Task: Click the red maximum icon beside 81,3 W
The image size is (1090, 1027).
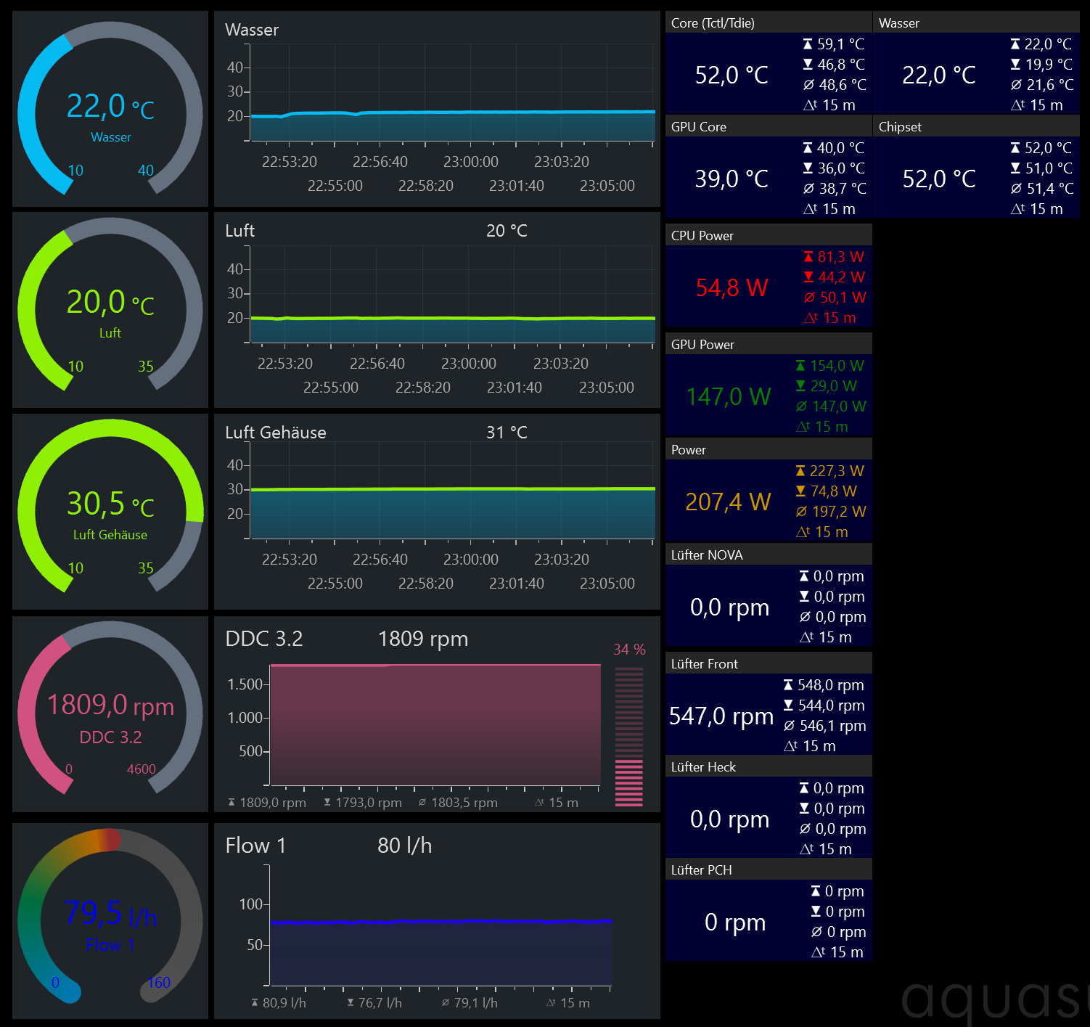Action: point(808,257)
